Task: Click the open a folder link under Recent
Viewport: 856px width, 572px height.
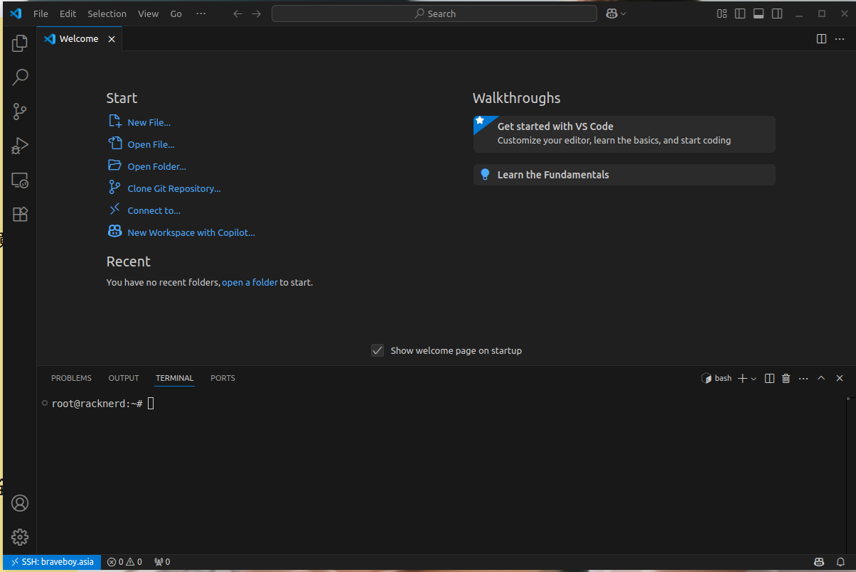Action: click(250, 282)
